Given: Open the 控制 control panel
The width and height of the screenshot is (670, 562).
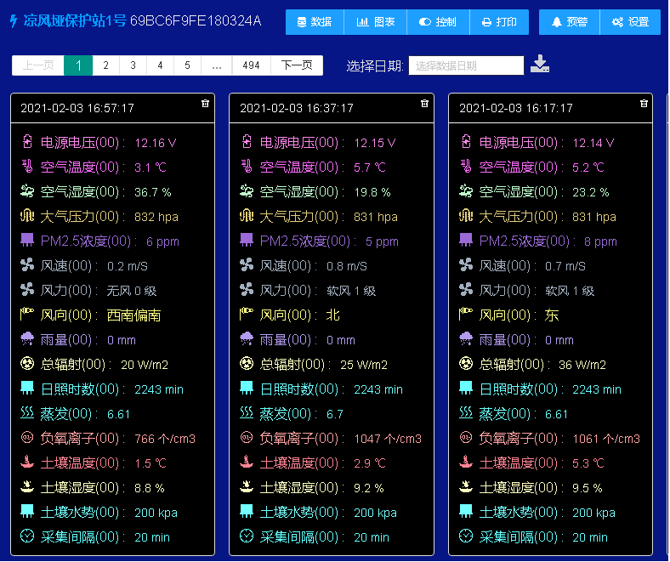Looking at the screenshot, I should click(x=438, y=22).
